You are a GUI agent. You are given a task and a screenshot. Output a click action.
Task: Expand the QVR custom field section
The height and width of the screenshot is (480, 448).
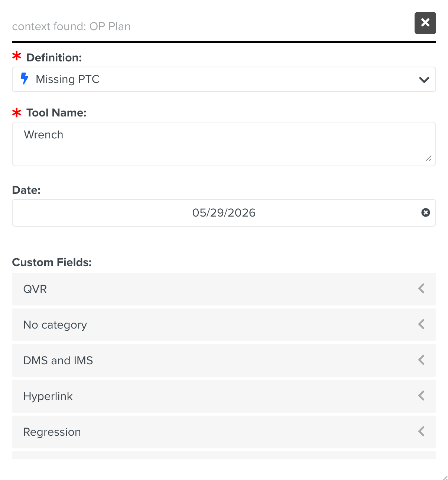[224, 289]
